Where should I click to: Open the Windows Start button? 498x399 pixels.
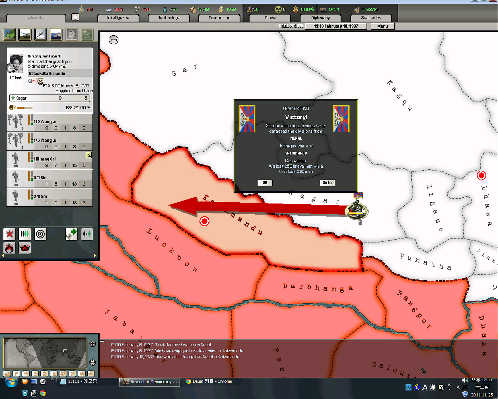tap(11, 382)
